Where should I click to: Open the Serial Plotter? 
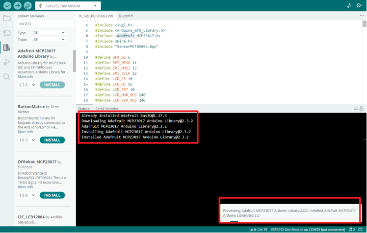pyautogui.click(x=349, y=6)
